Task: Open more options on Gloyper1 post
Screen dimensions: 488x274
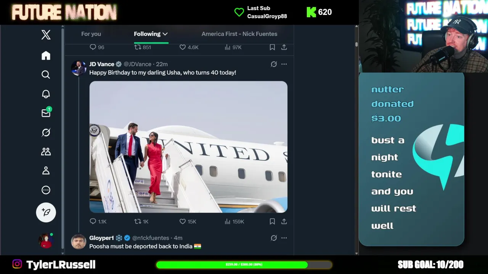Action: [284, 238]
